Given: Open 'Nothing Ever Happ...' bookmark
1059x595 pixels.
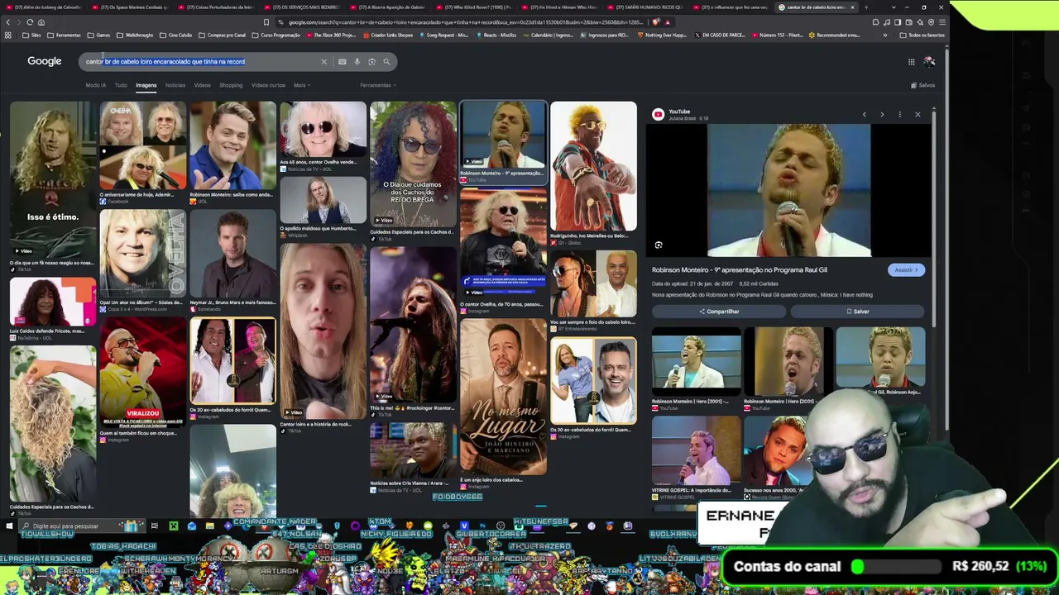Looking at the screenshot, I should (662, 36).
